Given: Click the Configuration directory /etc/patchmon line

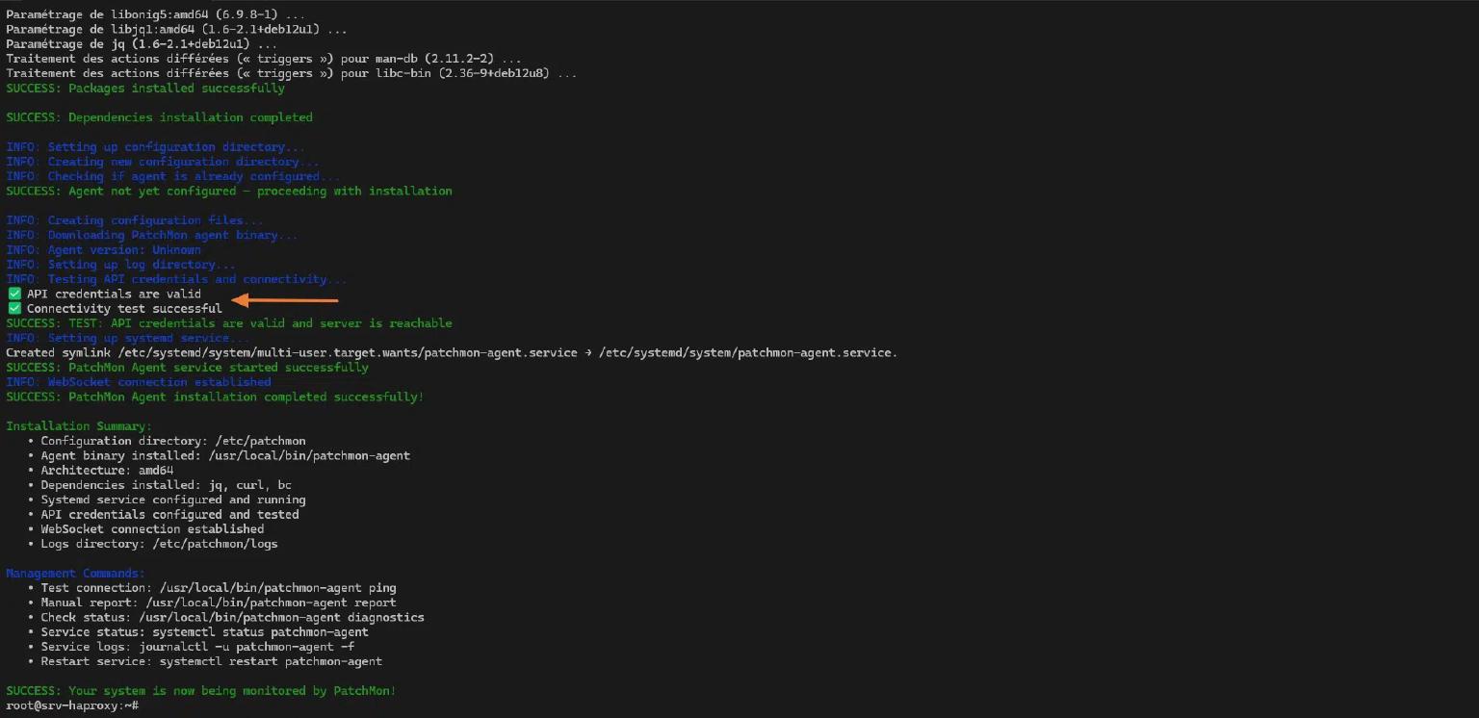Looking at the screenshot, I should tap(173, 441).
